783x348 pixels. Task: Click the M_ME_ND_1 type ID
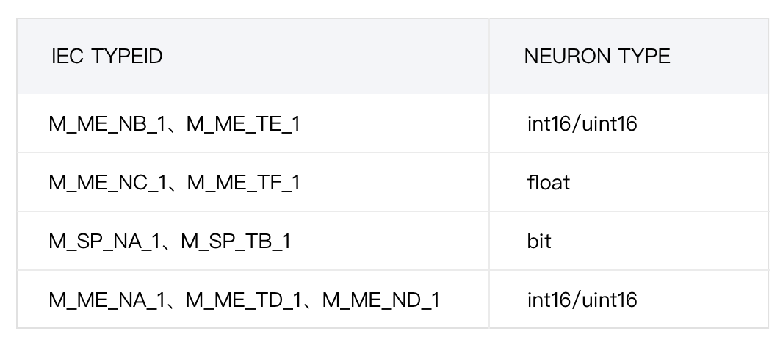381,300
